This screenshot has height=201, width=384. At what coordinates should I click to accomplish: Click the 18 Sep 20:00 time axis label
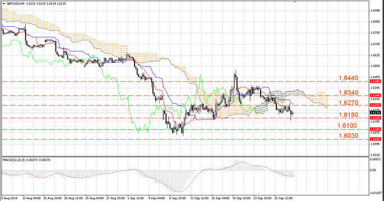[241, 198]
